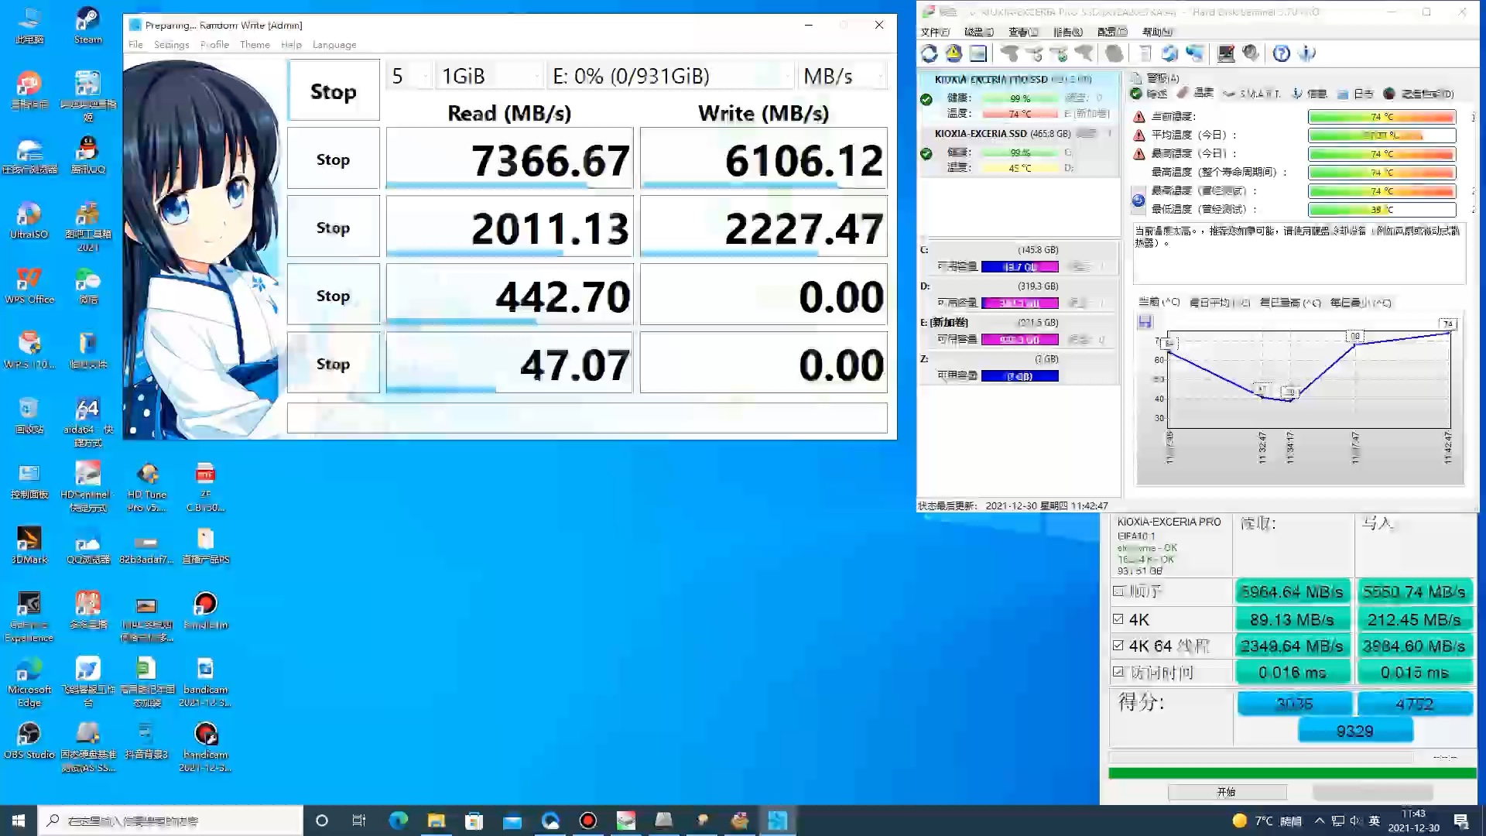Open OBS Studio desktop icon
The image size is (1486, 836).
click(x=29, y=741)
